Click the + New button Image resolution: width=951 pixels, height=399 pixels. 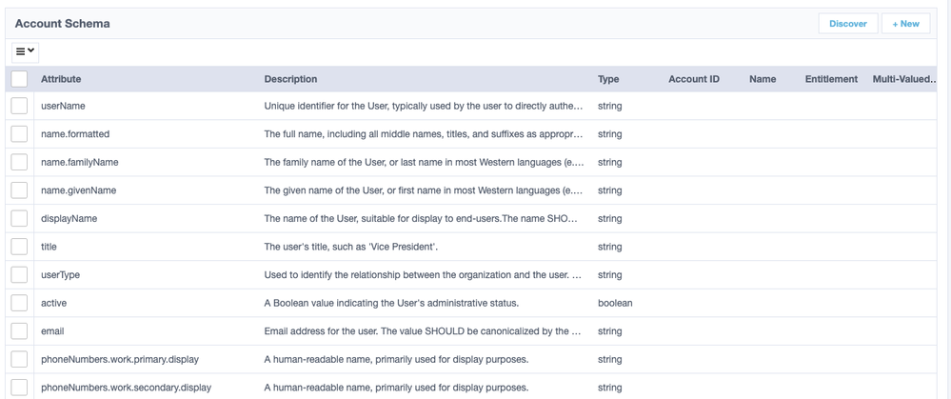click(905, 24)
